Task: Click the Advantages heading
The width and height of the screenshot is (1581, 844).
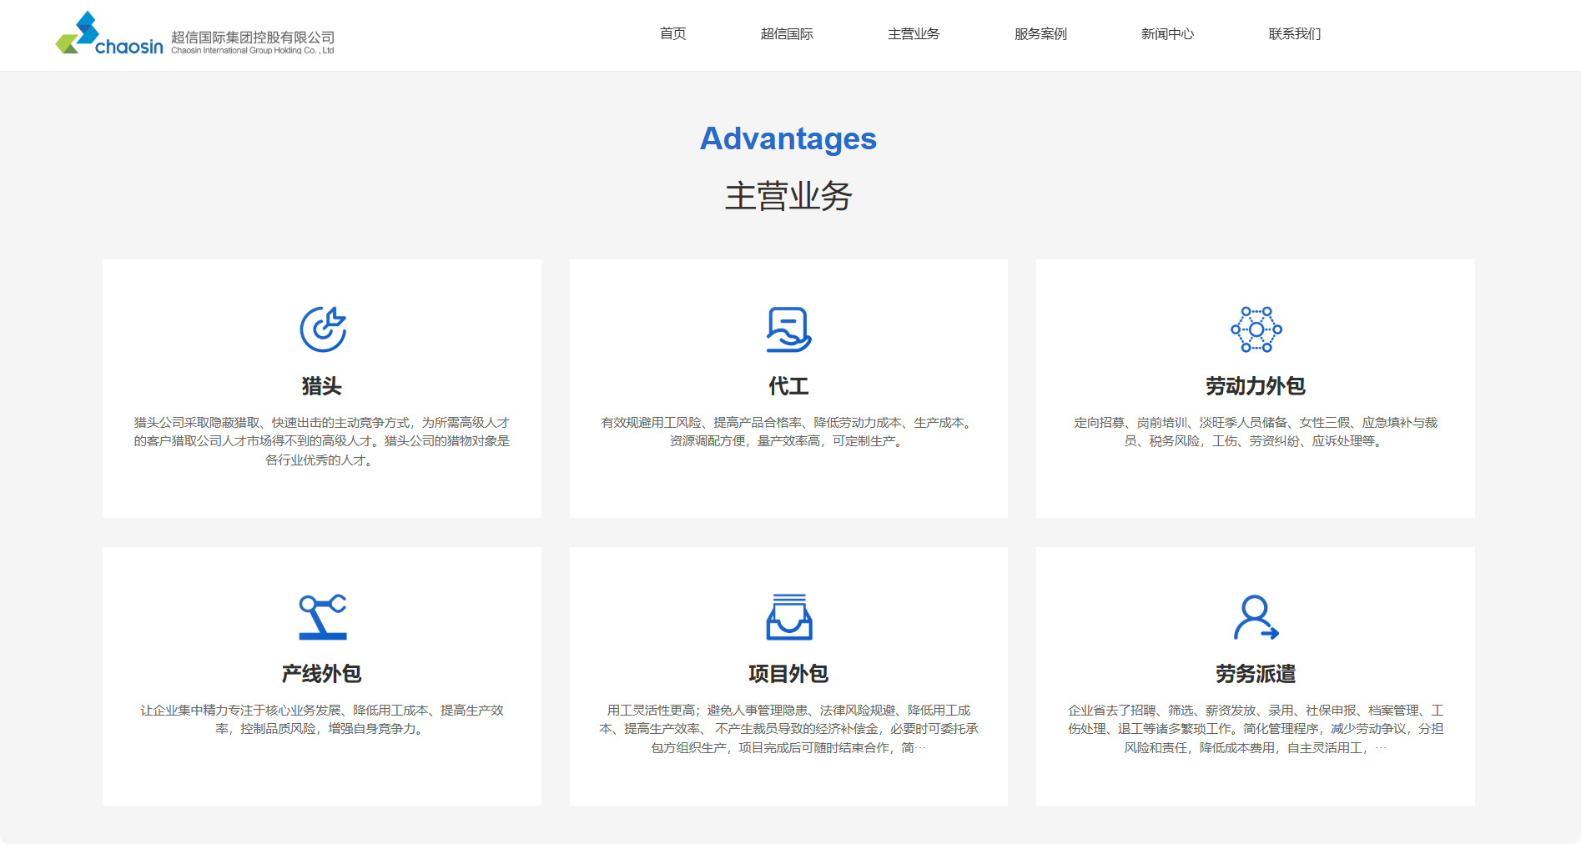Action: point(788,138)
